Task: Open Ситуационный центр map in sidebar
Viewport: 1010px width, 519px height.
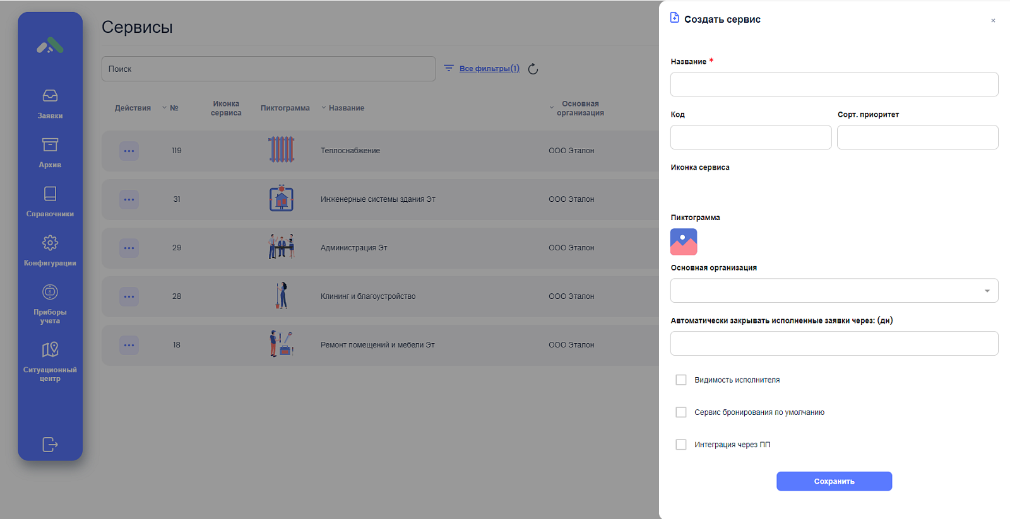Action: pyautogui.click(x=50, y=362)
